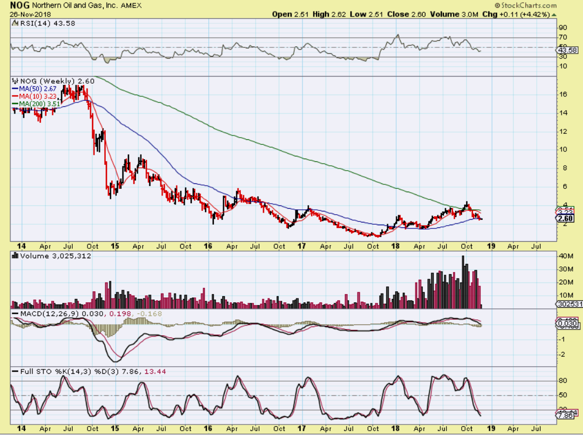The height and width of the screenshot is (435, 583).
Task: Click the Northern Oil and Gas, Inc. company name
Action: 75,6
